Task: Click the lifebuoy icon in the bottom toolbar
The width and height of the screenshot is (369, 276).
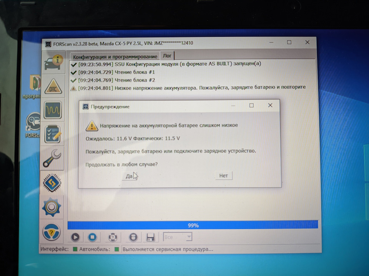Action: pos(113,237)
